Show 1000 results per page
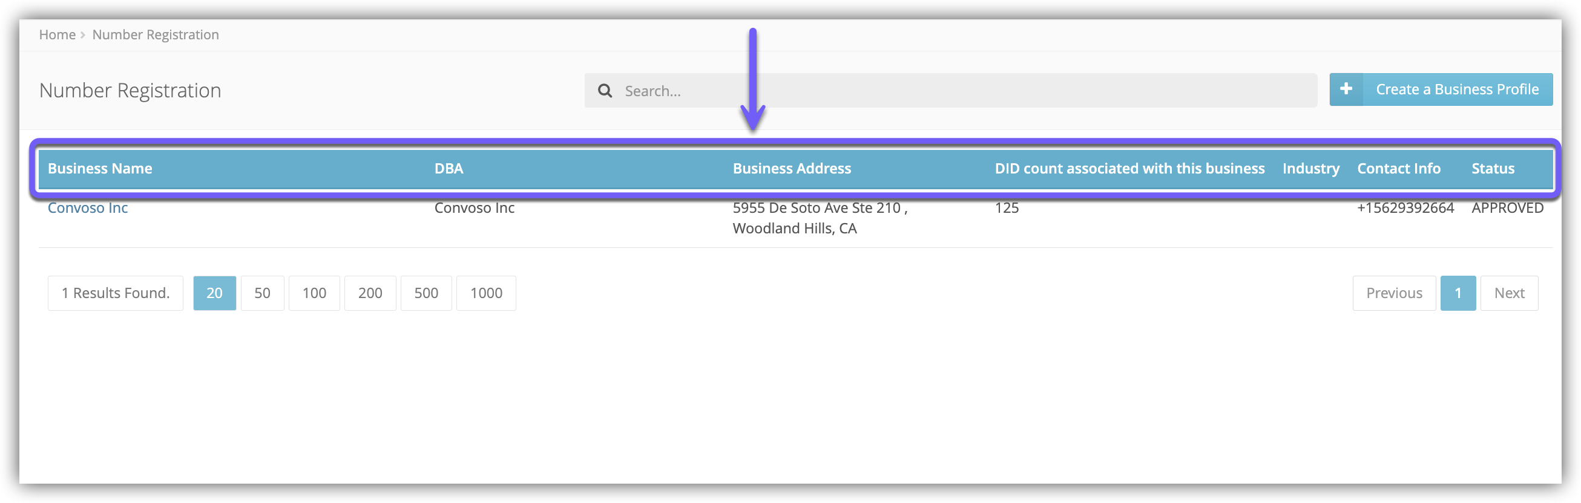Screen dimensions: 1581x503 point(485,293)
